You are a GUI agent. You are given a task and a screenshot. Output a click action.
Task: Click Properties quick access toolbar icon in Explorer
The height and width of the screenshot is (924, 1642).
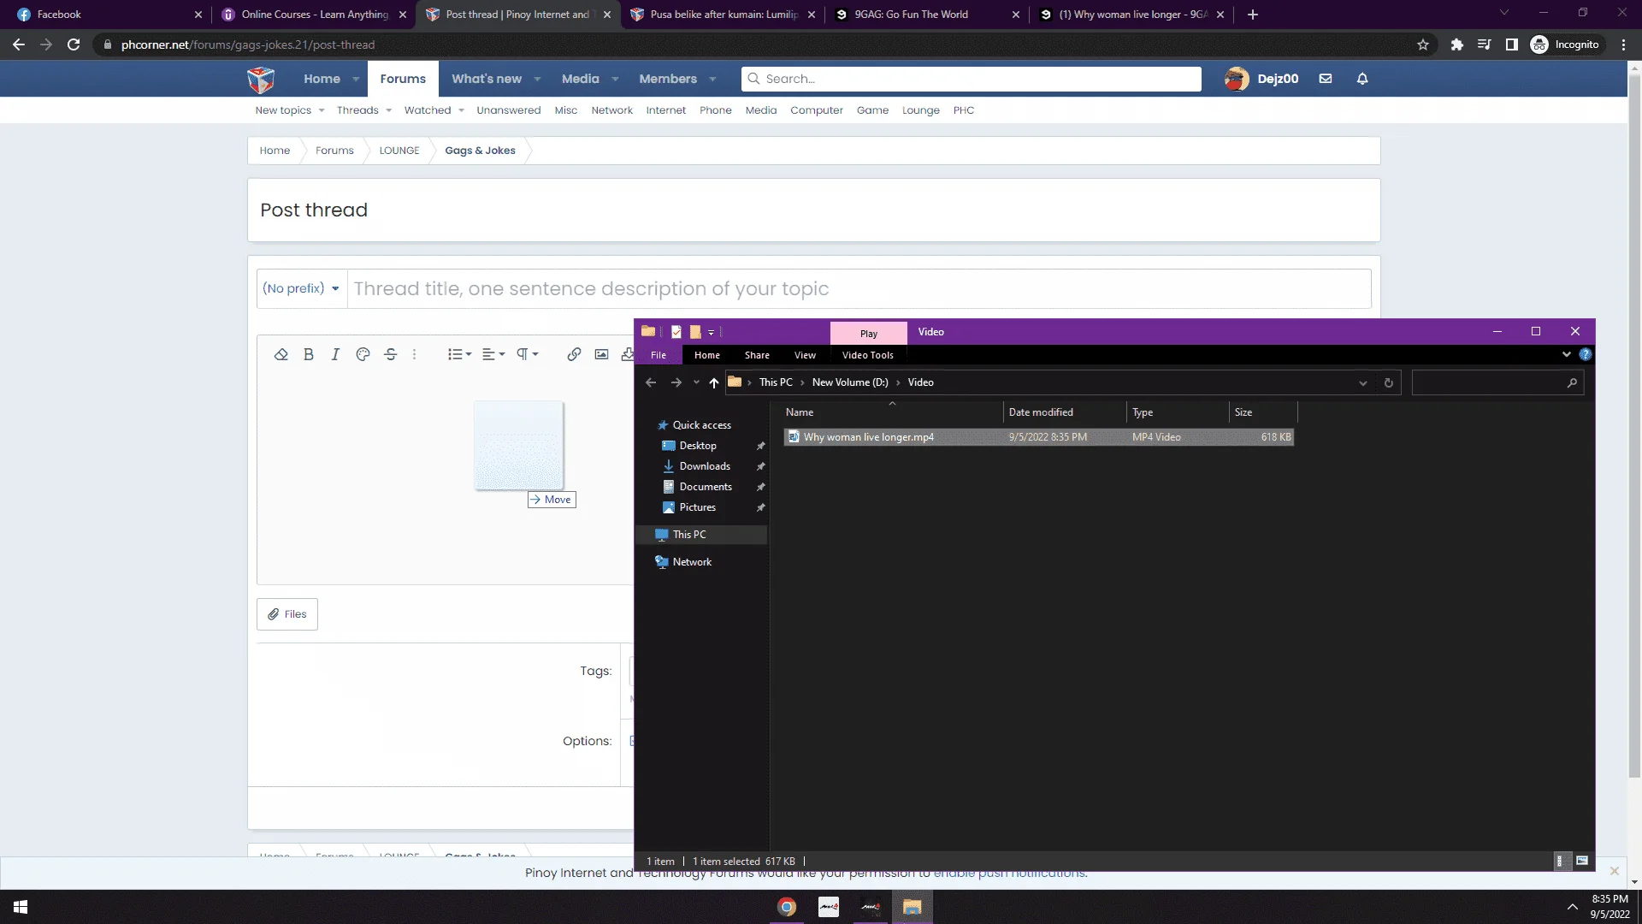(x=676, y=332)
